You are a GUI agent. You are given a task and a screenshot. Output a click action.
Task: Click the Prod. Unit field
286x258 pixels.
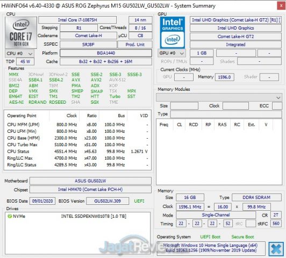point(135,45)
